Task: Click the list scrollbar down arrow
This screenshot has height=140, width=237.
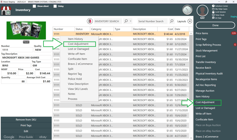Action: 191,138
